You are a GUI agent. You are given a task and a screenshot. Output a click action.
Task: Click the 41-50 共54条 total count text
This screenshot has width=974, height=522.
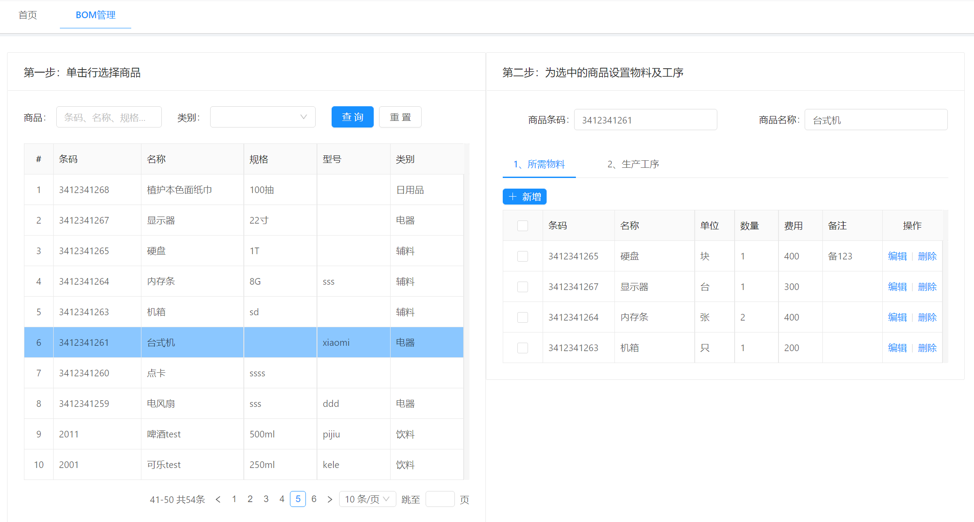pos(177,499)
